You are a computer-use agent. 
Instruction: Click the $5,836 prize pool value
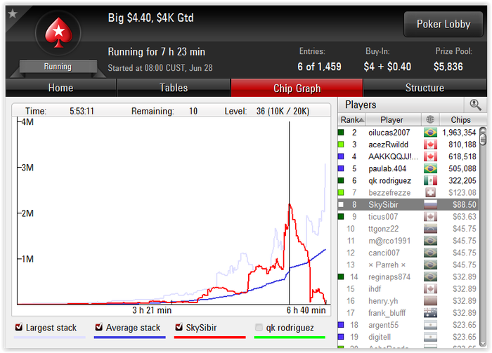pos(448,67)
